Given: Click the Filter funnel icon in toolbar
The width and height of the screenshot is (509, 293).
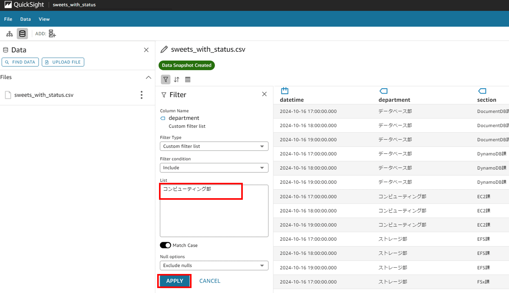Looking at the screenshot, I should 165,79.
